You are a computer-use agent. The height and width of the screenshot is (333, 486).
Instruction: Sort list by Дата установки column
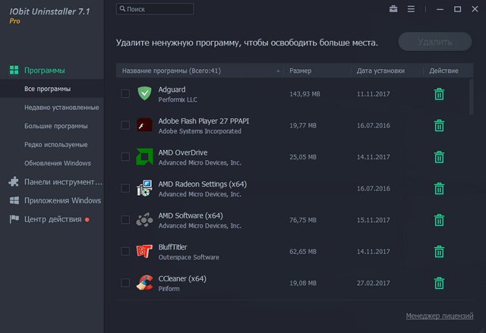pyautogui.click(x=380, y=71)
